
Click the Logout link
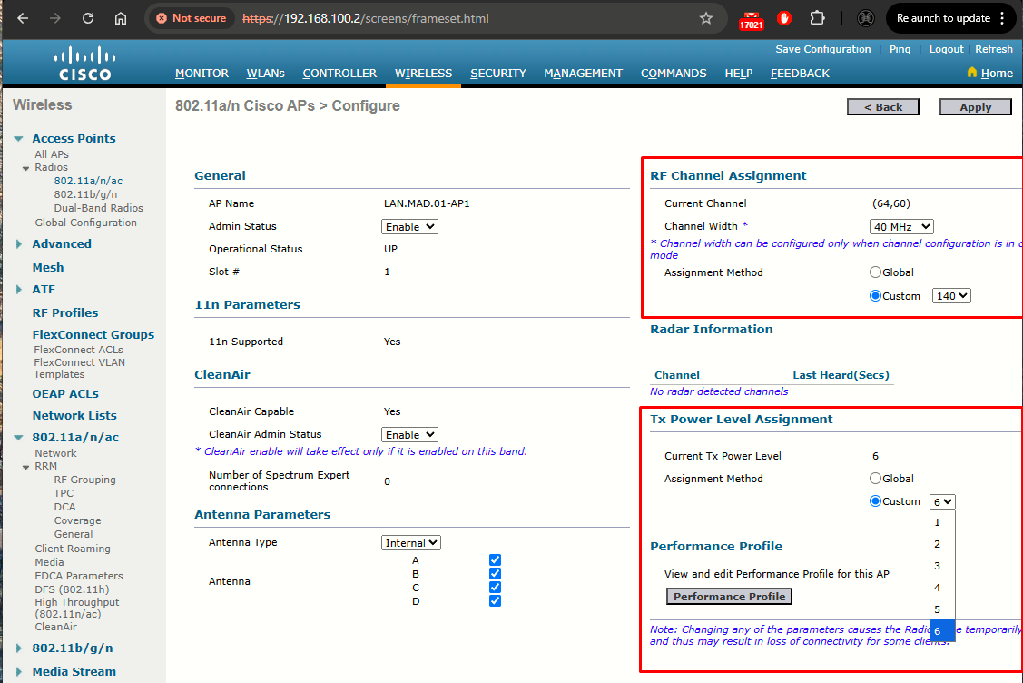(x=946, y=49)
